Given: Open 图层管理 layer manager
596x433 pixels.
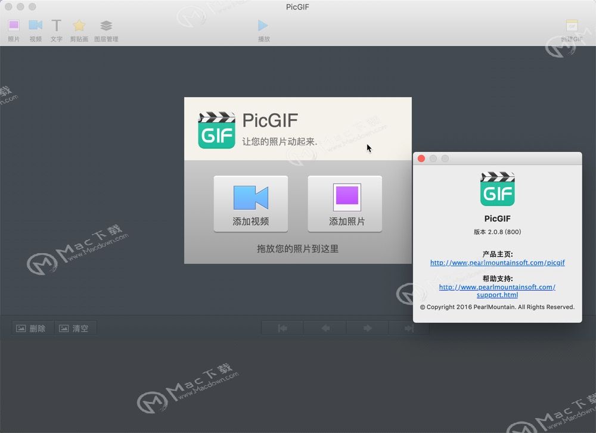Looking at the screenshot, I should click(106, 30).
